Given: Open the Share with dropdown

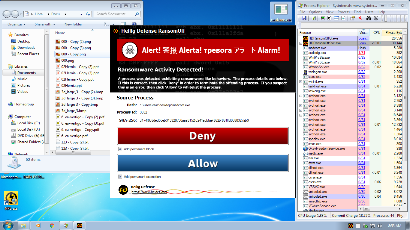Looking at the screenshot, I should pos(45,24).
